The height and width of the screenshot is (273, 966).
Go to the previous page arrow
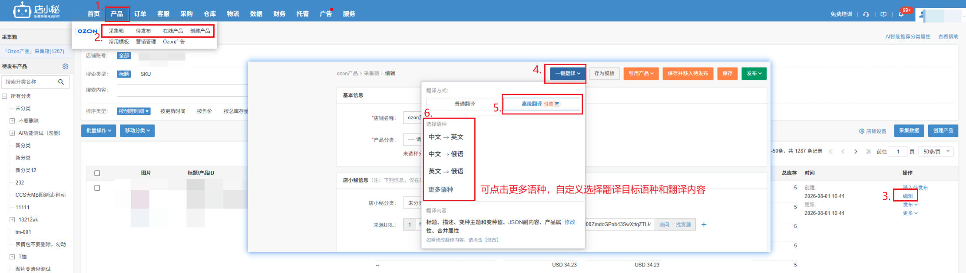843,151
